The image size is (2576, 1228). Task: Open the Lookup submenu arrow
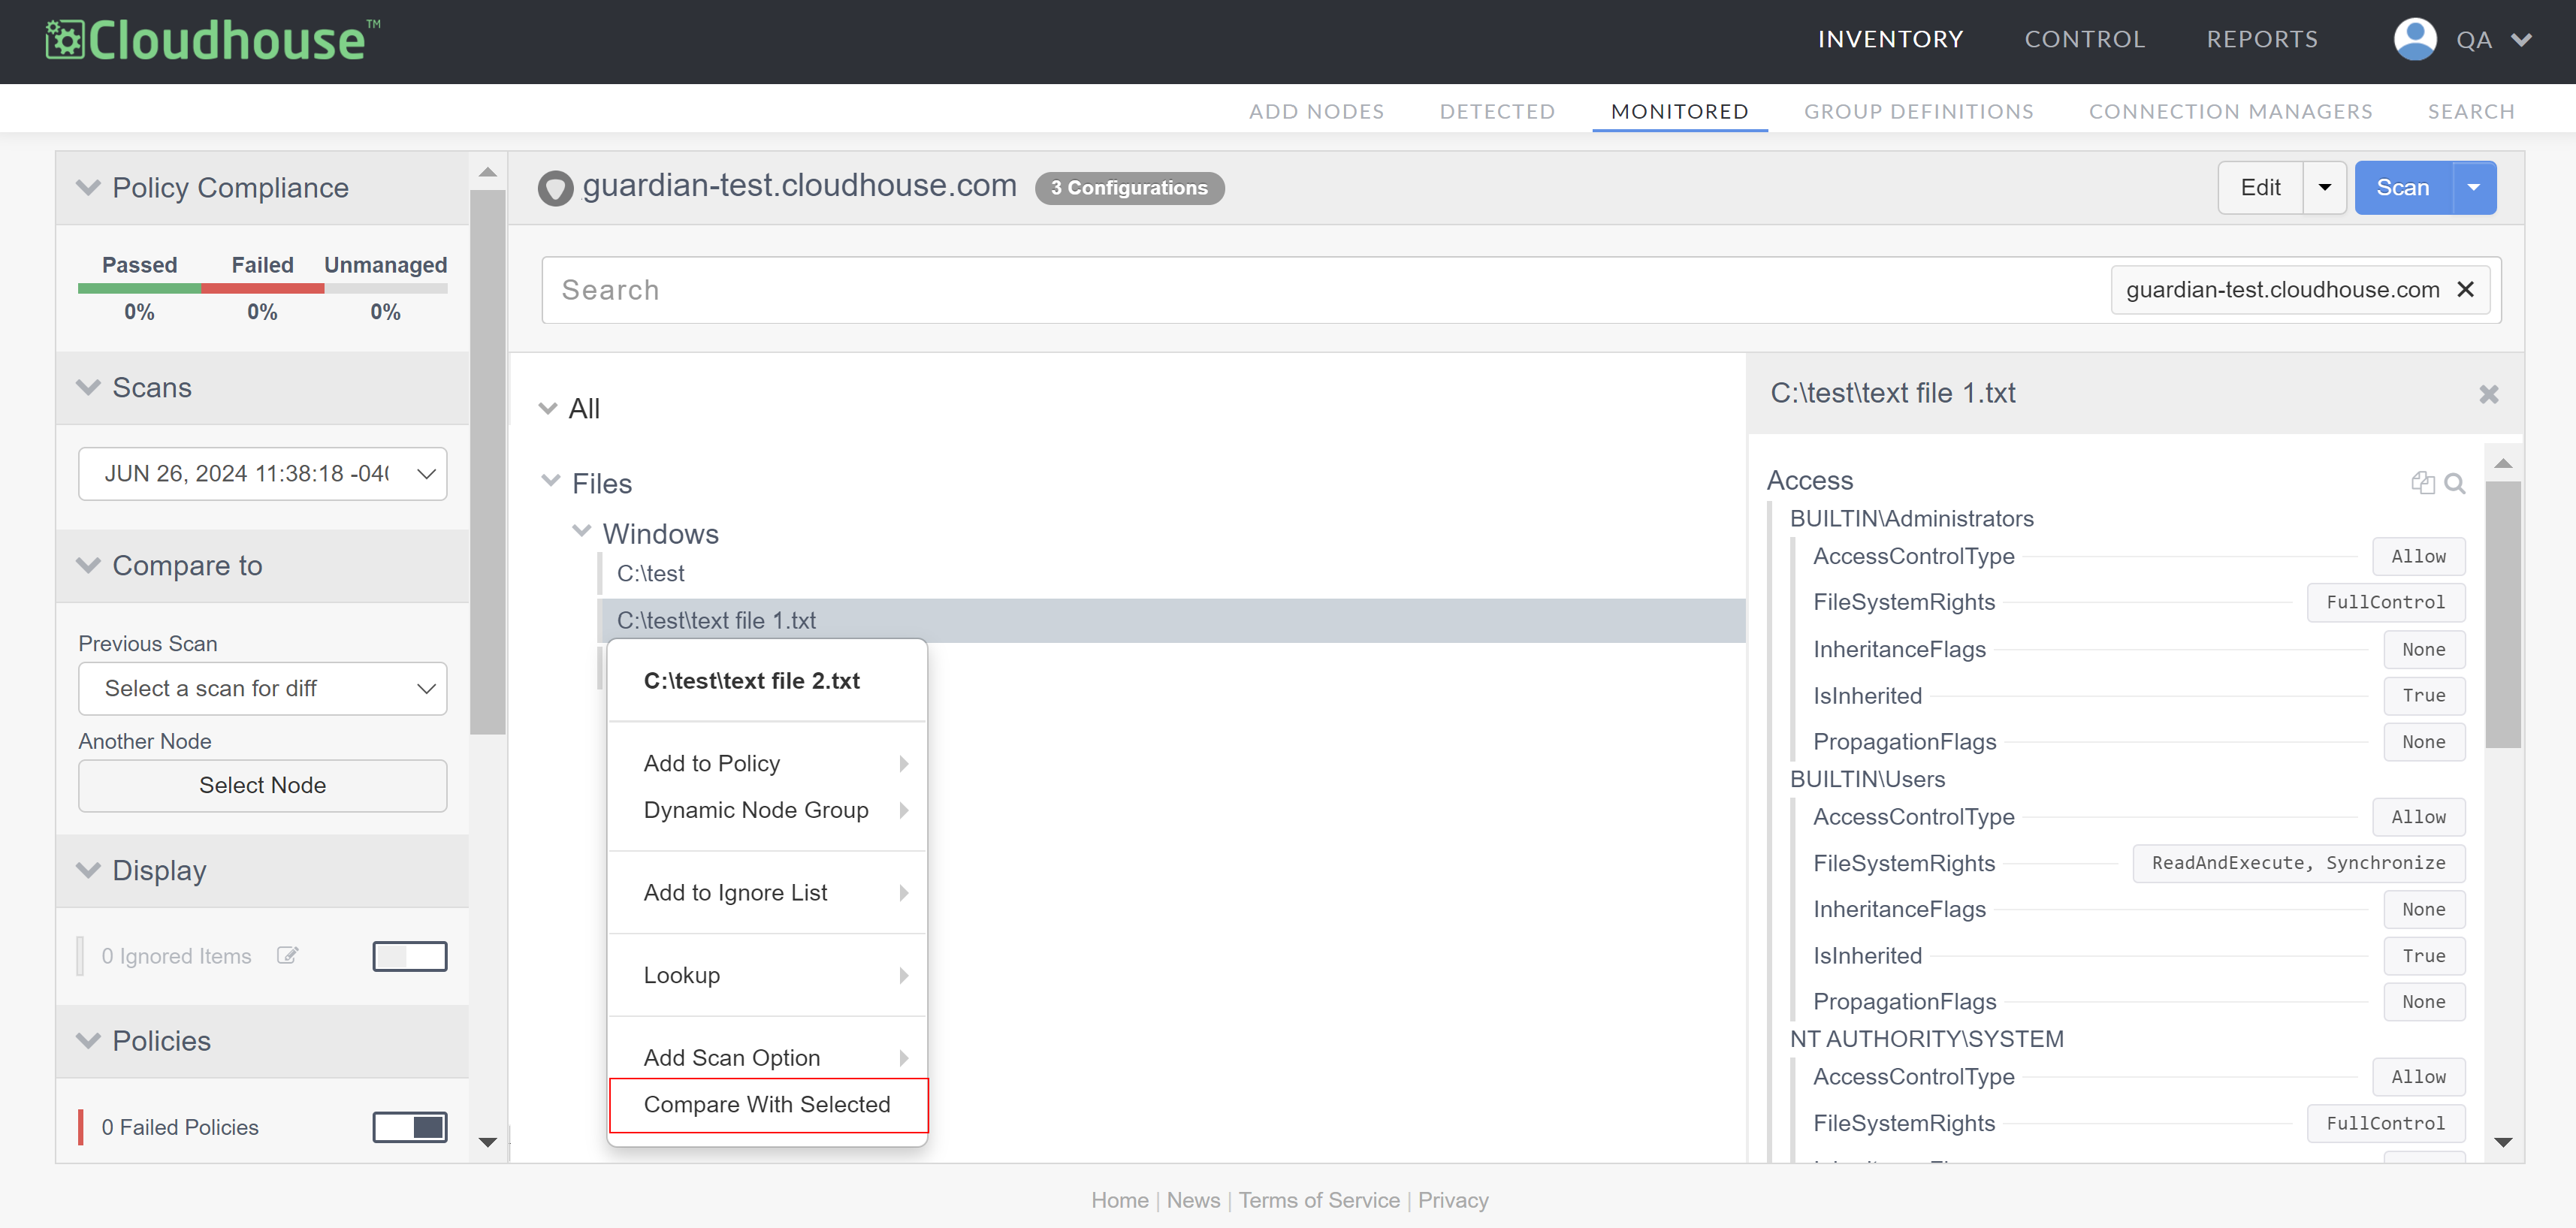tap(904, 976)
